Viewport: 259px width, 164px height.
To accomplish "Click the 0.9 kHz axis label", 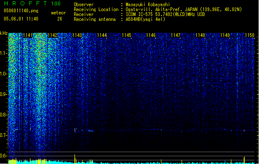I will [x=3, y=94].
